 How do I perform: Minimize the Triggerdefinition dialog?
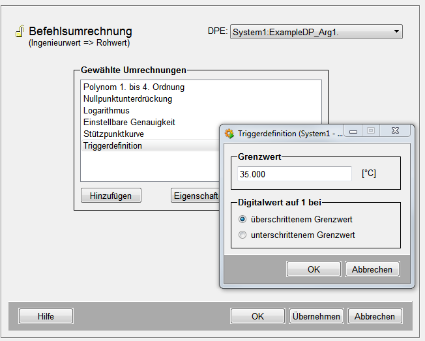coord(353,131)
